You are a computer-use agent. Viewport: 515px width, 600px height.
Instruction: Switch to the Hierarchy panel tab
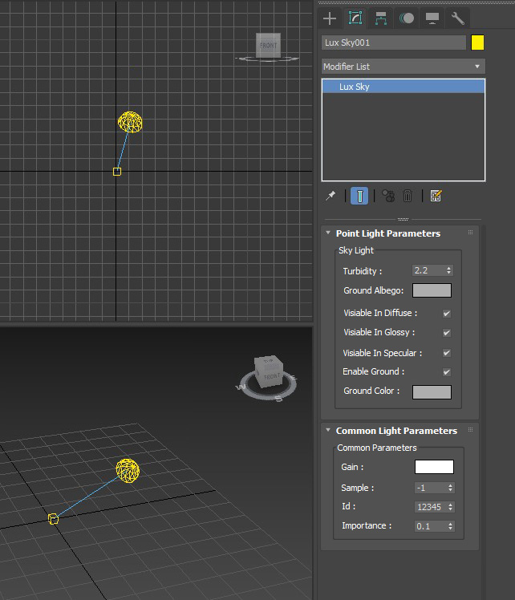click(x=381, y=18)
